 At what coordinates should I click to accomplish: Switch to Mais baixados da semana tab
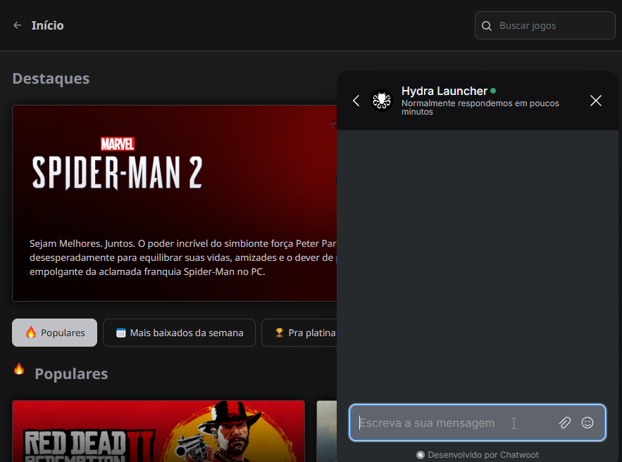pyautogui.click(x=179, y=333)
